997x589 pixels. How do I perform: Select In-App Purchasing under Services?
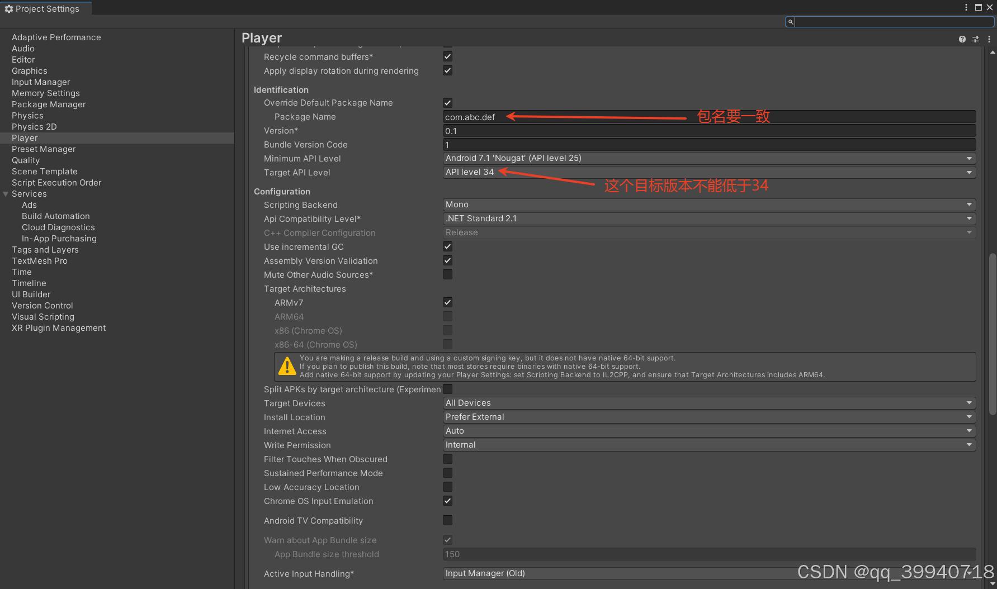tap(59, 239)
